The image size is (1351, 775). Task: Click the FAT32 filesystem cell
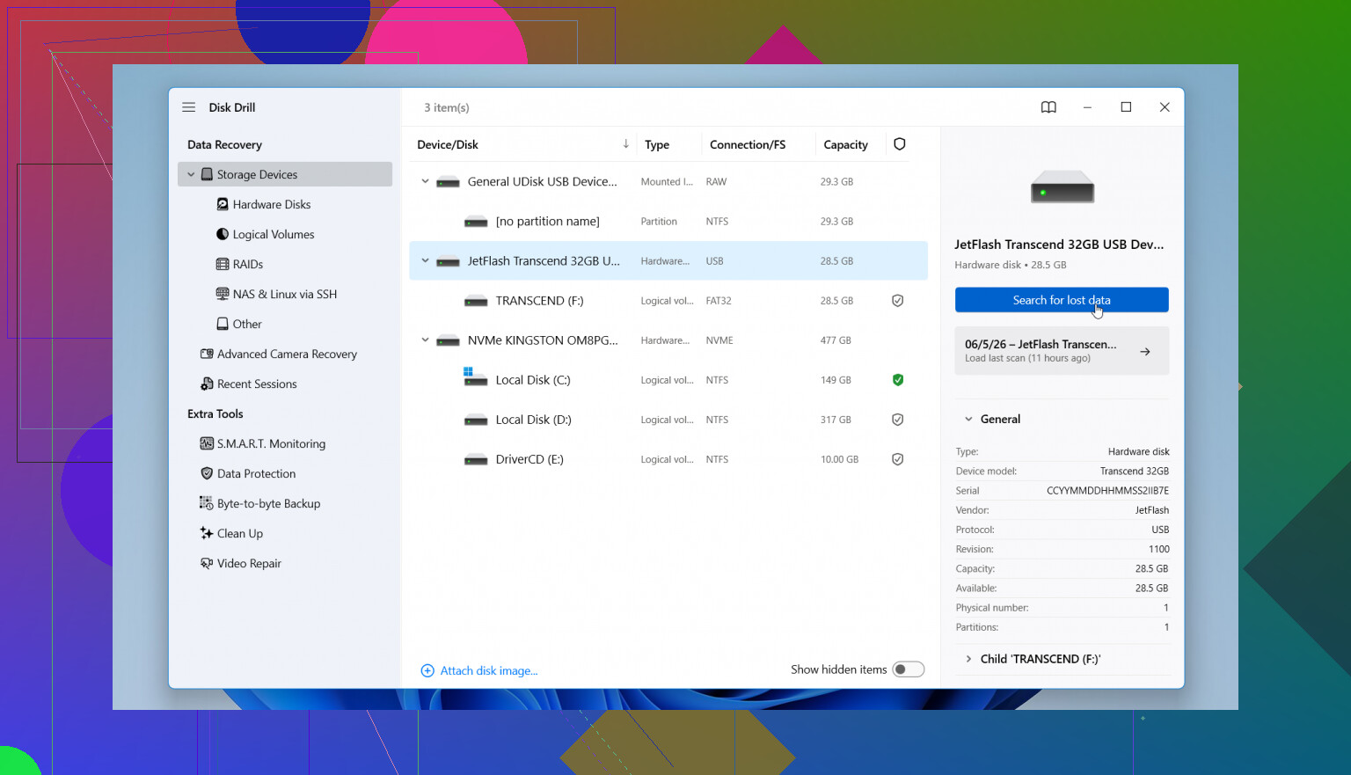click(x=719, y=301)
